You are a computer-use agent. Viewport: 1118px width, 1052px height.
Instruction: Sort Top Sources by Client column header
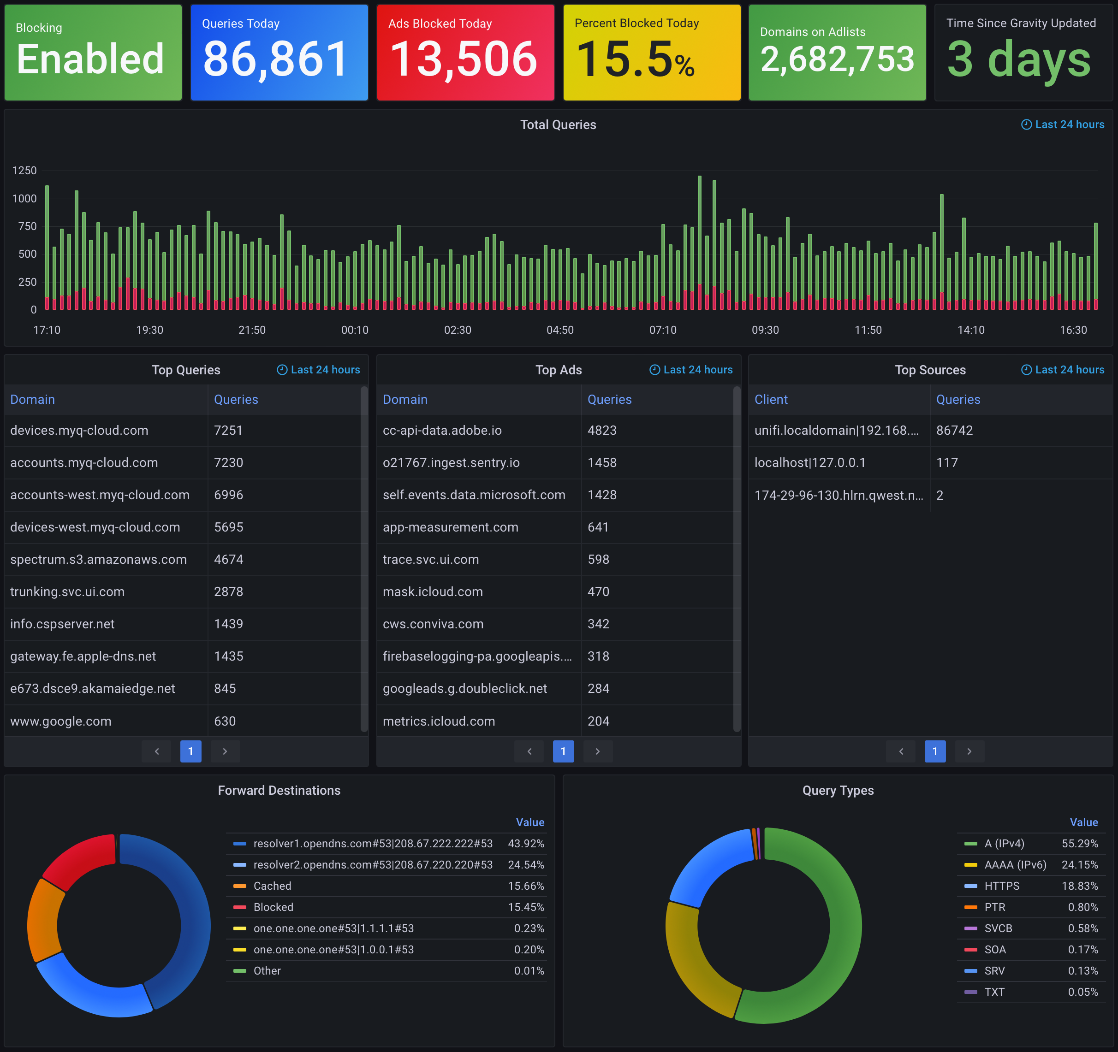[x=770, y=400]
